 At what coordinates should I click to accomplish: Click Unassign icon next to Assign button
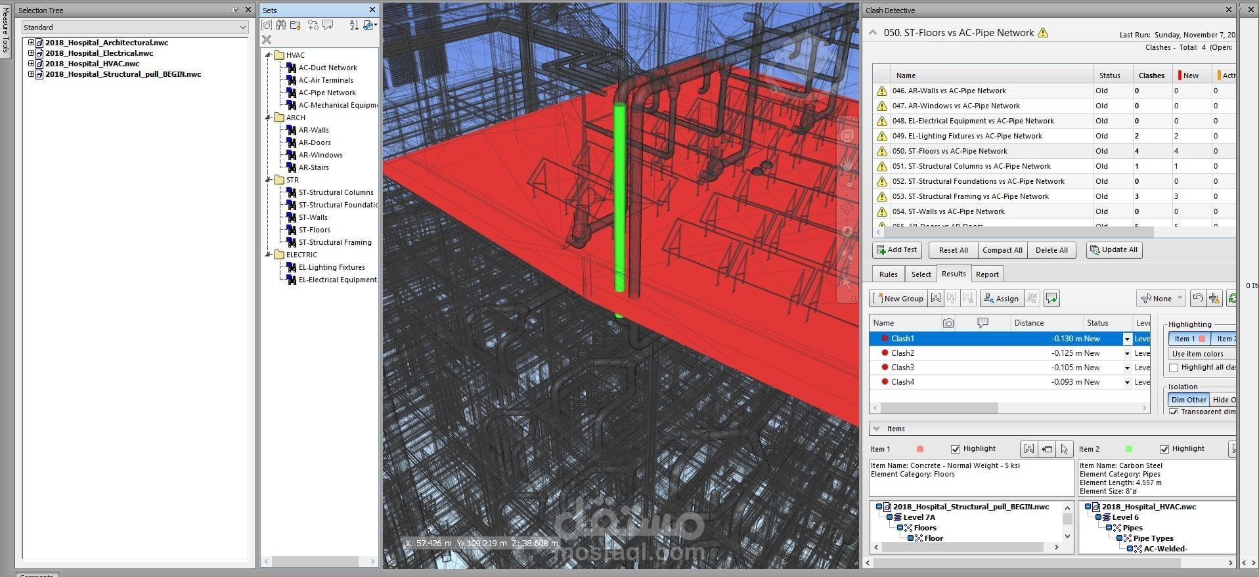click(1032, 298)
